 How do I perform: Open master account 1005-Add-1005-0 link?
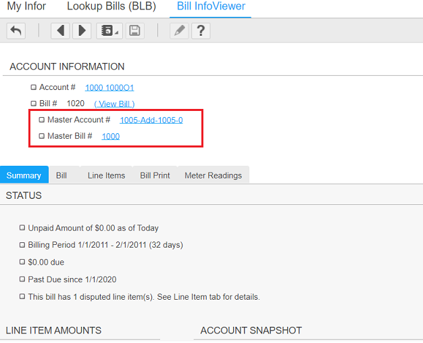coord(151,120)
